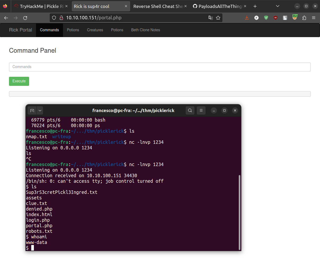320x263 pixels.
Task: Click the insecure connection padlock icon
Action: [x=61, y=18]
